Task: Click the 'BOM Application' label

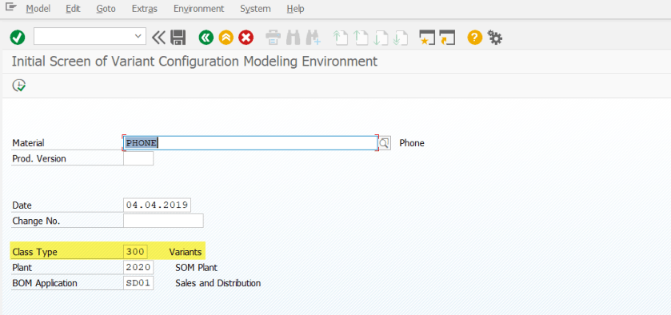Action: click(x=45, y=284)
